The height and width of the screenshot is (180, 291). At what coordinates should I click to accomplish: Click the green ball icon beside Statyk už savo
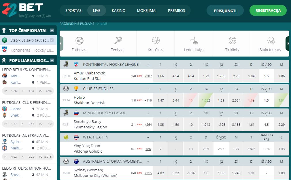point(4,40)
